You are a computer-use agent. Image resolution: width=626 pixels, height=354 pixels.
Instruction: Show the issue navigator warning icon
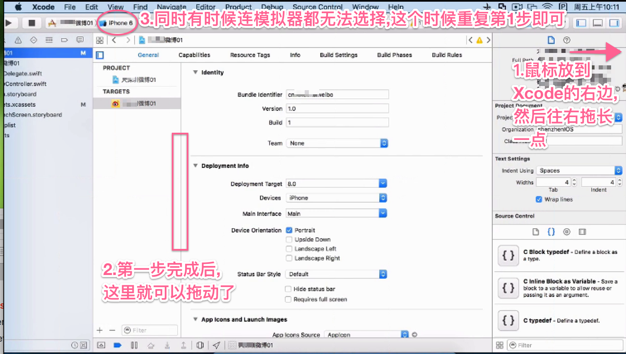(x=18, y=40)
